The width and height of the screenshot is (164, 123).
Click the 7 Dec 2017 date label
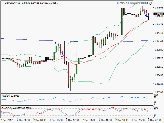(7, 120)
